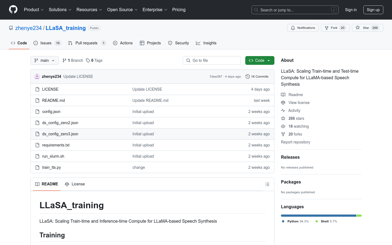The height and width of the screenshot is (245, 392).
Task: Focus the Go to file search field
Action: 212,60
